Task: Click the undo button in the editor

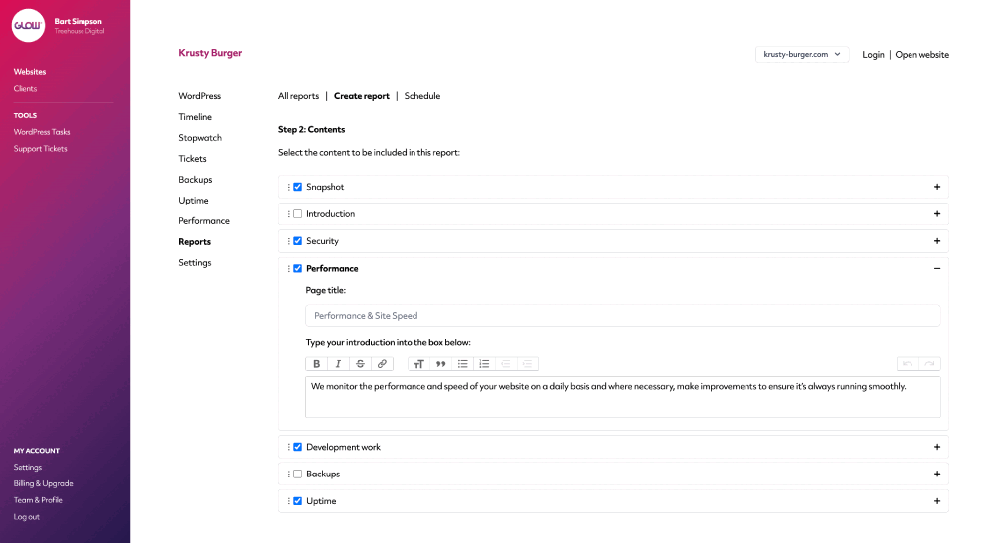Action: point(908,364)
